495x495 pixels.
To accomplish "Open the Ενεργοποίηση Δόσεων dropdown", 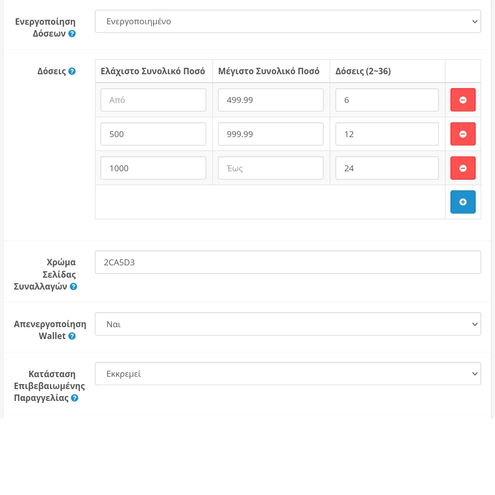I will (288, 21).
